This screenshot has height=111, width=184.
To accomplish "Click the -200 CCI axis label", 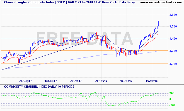I will (x=172, y=105).
